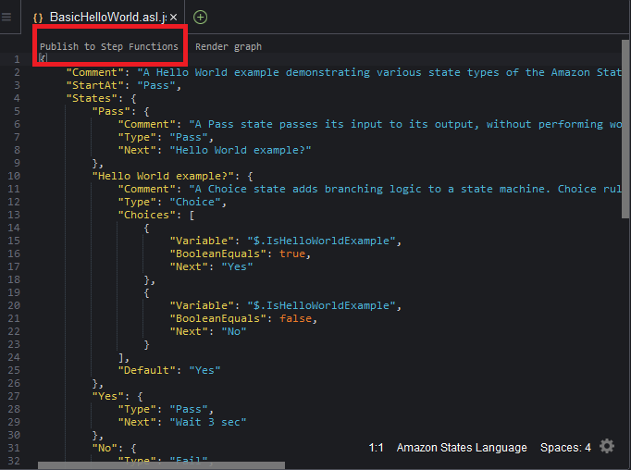631x470 pixels.
Task: Open the Spaces: 4 indentation selector
Action: pyautogui.click(x=565, y=448)
